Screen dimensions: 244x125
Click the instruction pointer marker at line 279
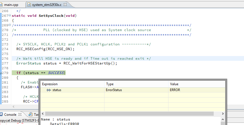click(x=1, y=73)
